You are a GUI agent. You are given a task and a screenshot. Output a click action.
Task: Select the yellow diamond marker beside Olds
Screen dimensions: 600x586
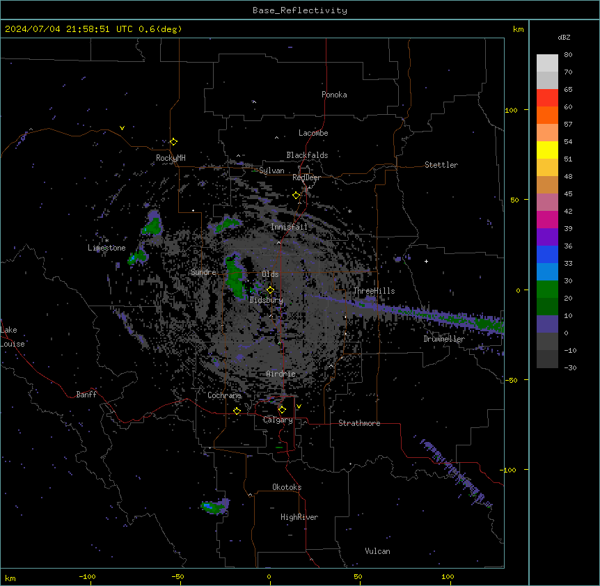point(270,290)
